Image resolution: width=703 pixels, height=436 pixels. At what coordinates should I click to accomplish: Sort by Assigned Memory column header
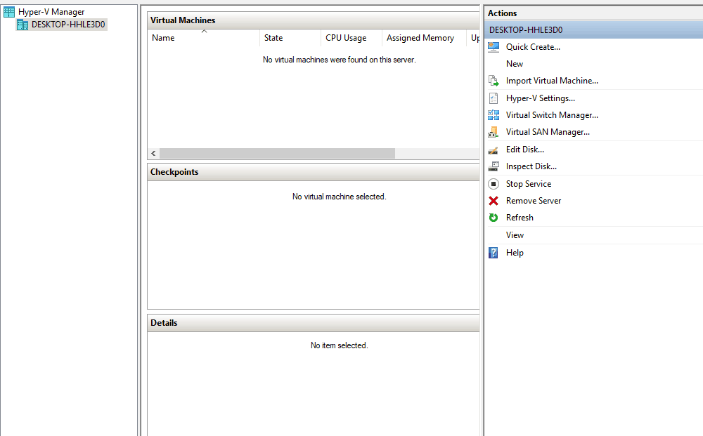424,38
